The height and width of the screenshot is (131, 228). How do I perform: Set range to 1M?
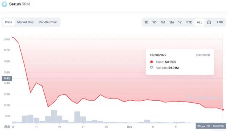tap(163, 22)
